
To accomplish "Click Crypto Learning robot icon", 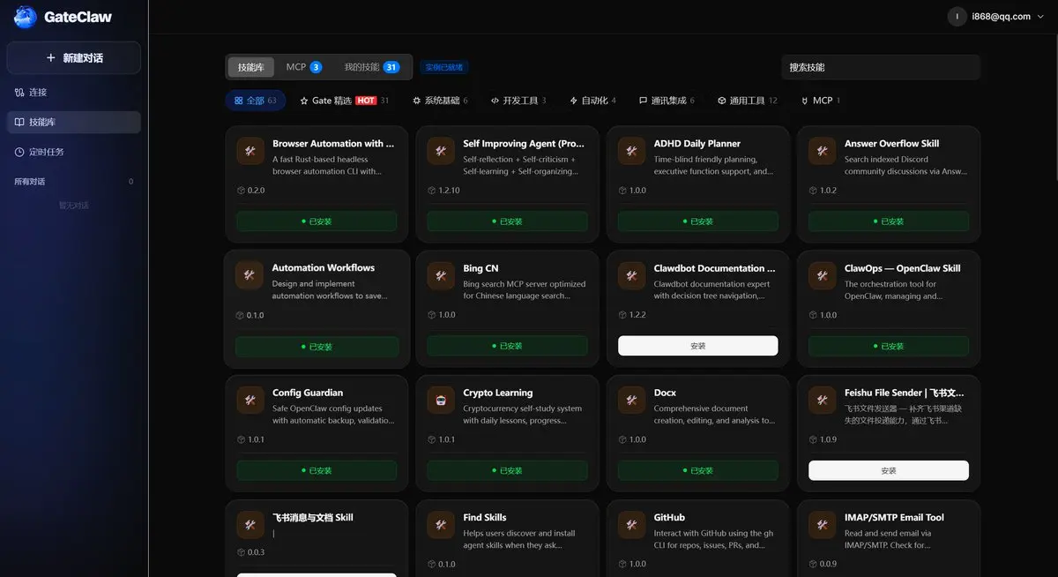I will click(441, 400).
